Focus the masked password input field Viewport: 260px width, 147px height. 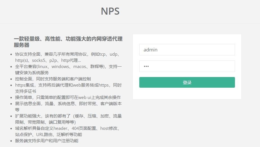(187, 66)
